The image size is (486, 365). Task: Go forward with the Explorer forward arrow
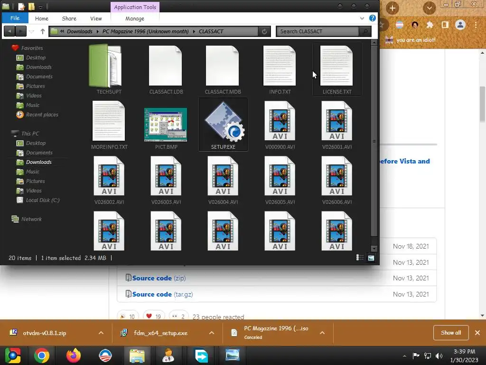(21, 31)
